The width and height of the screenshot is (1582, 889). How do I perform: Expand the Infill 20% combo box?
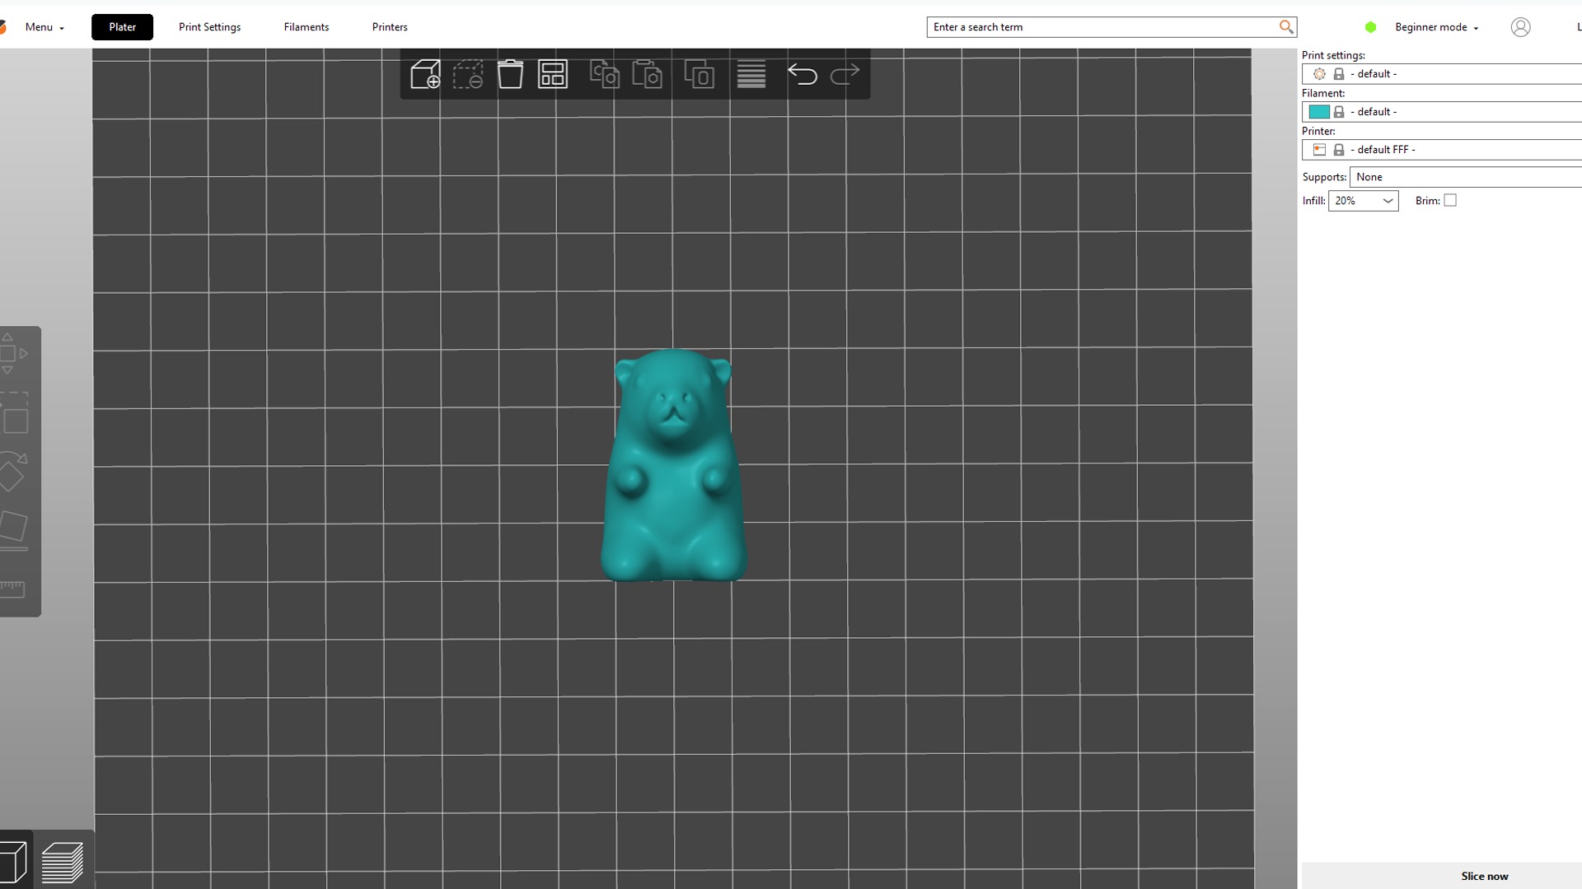pyautogui.click(x=1363, y=201)
